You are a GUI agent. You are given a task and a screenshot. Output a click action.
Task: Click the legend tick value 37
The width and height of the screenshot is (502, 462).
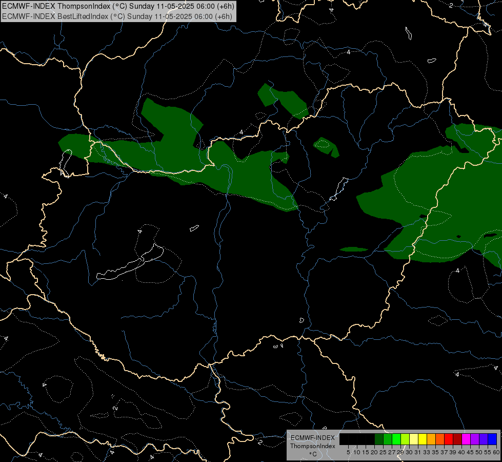click(444, 452)
